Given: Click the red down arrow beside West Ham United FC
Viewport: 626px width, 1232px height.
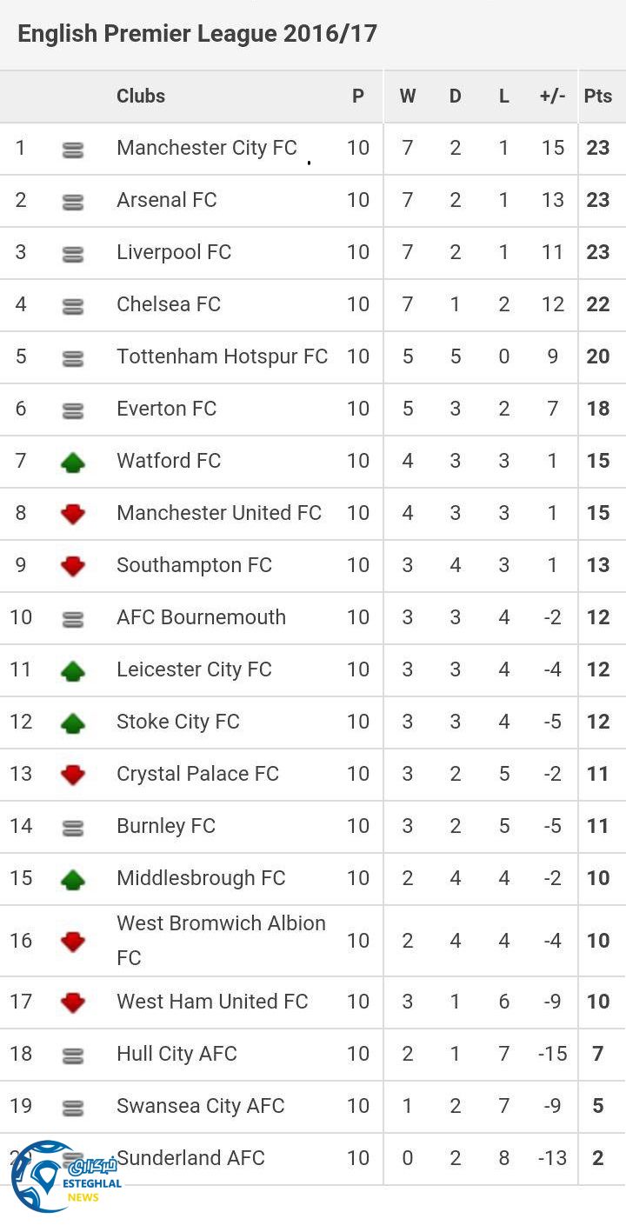Looking at the screenshot, I should pos(73,1002).
